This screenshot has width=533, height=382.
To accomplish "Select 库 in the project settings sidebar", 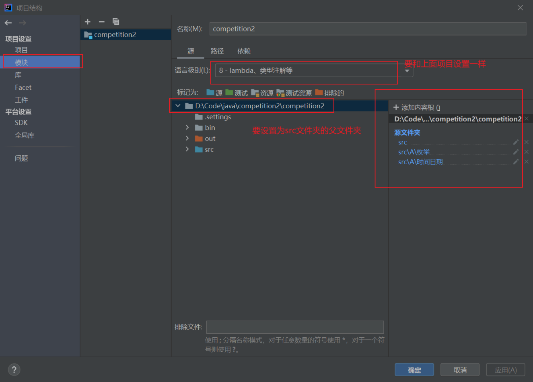I will click(x=18, y=74).
